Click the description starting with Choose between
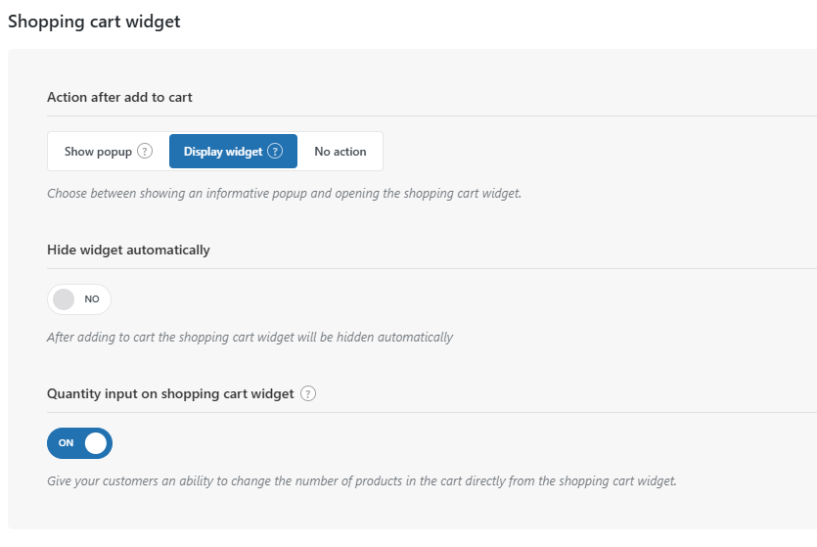 click(x=284, y=194)
